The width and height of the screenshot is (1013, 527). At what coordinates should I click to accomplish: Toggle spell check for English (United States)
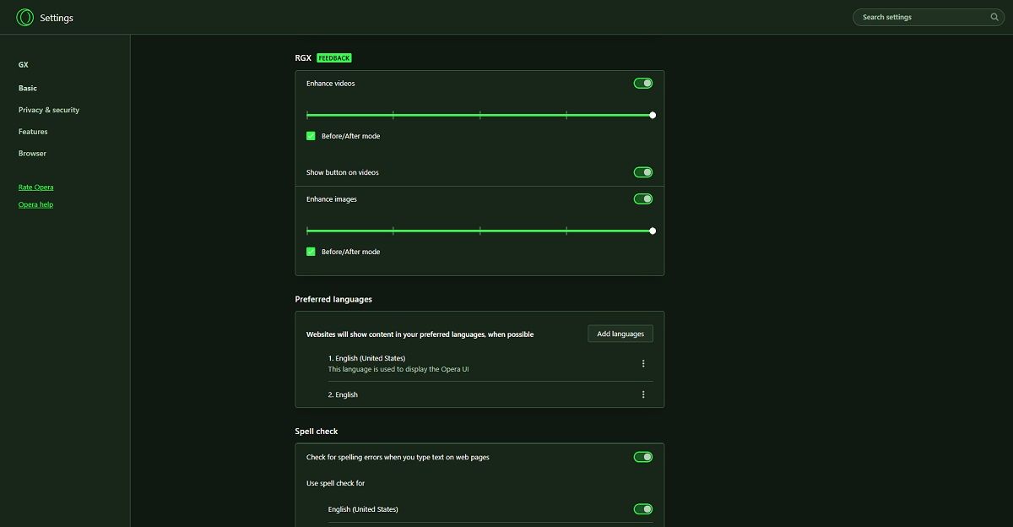tap(642, 508)
